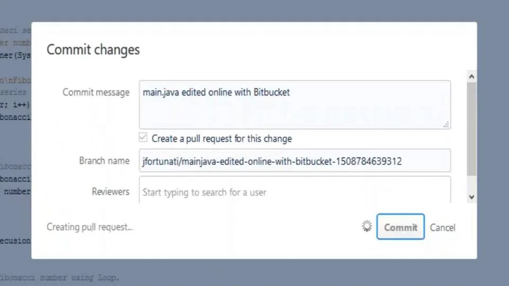Click the "Commit message" field label

[x=96, y=92]
